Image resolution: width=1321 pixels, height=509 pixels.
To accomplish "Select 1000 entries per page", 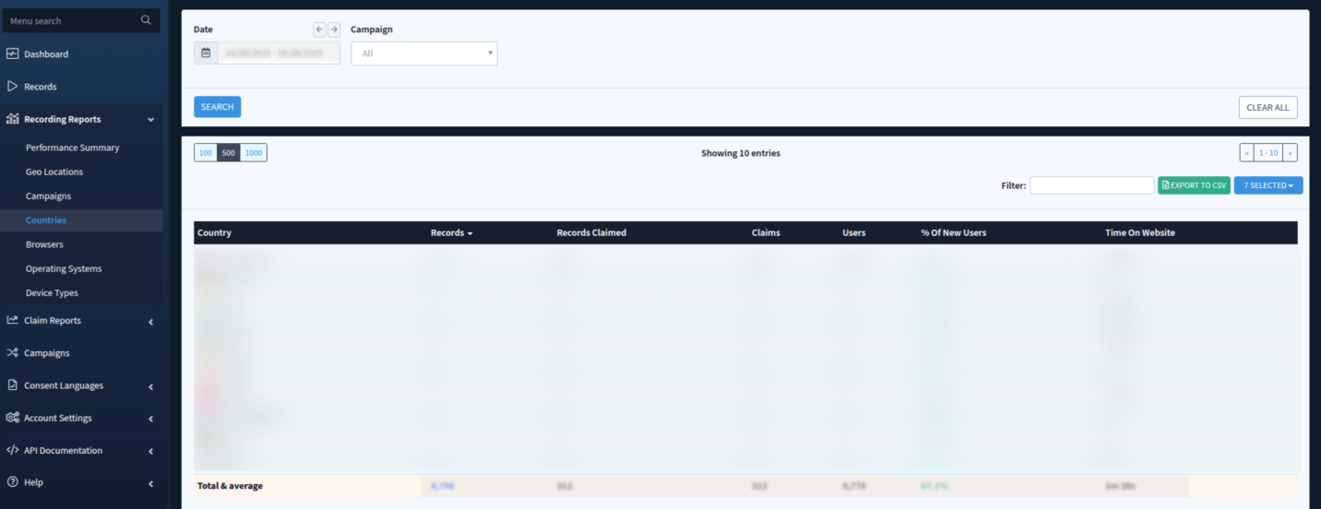I will pyautogui.click(x=254, y=153).
